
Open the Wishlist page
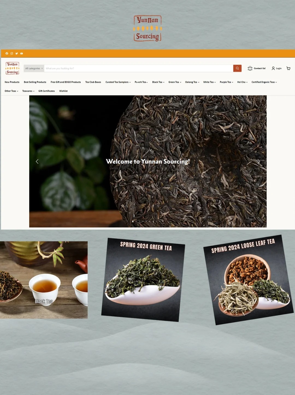(63, 91)
